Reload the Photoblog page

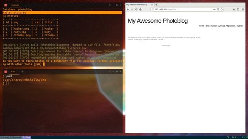tap(136, 9)
